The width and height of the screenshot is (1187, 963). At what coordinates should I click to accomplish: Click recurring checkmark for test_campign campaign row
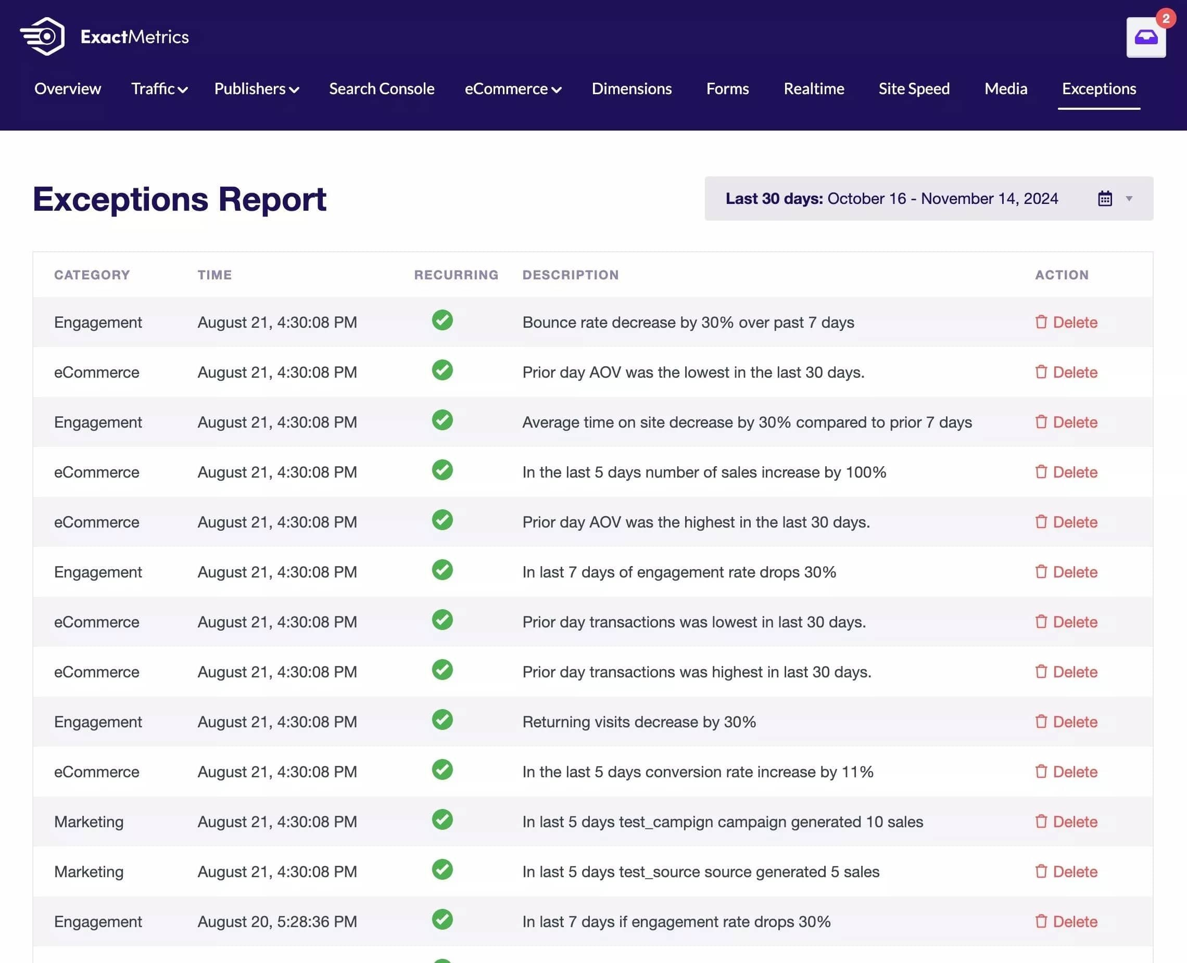tap(443, 819)
